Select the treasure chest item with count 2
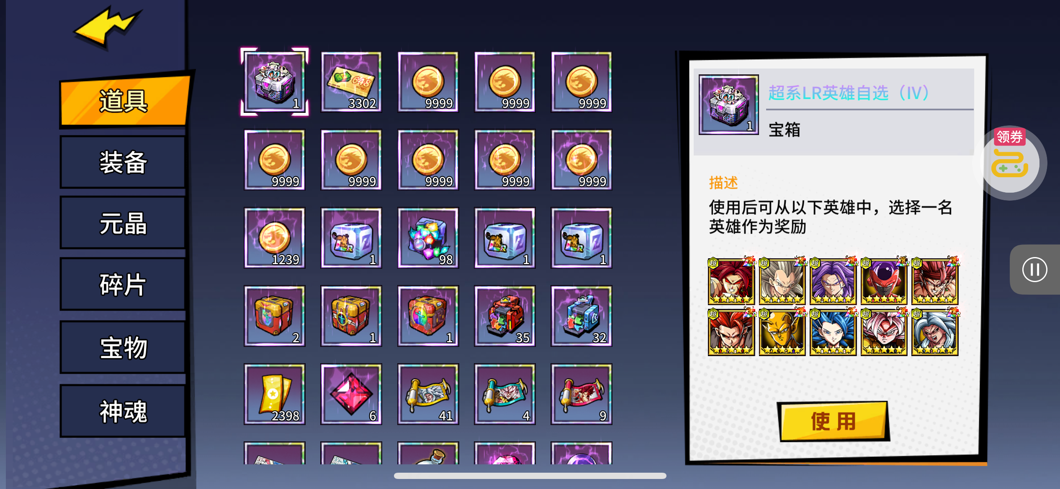 click(275, 316)
